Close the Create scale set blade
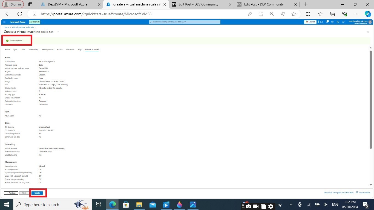Viewport: 374px width, 210px height. [368, 32]
